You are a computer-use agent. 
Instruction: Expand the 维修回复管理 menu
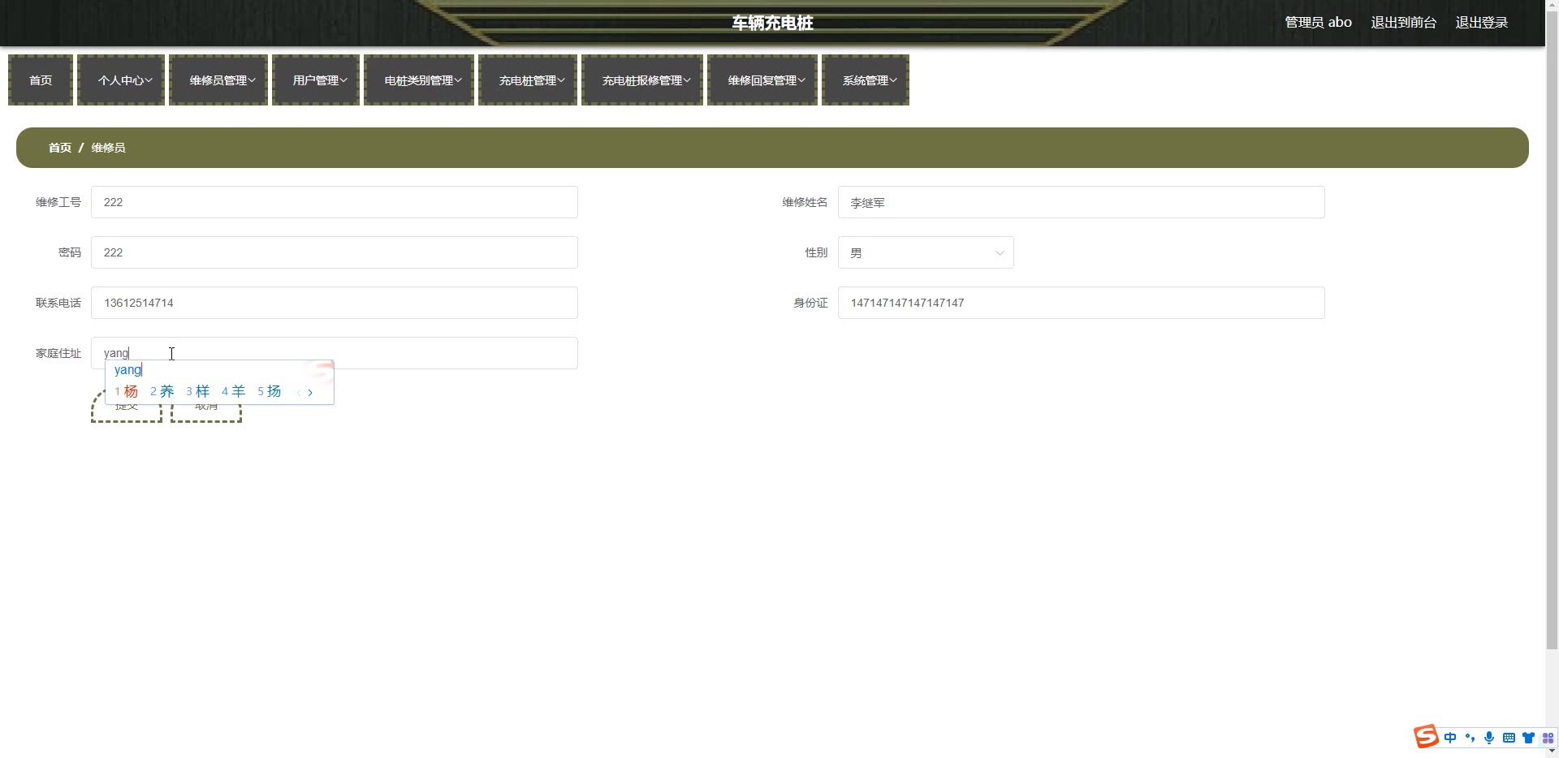762,80
